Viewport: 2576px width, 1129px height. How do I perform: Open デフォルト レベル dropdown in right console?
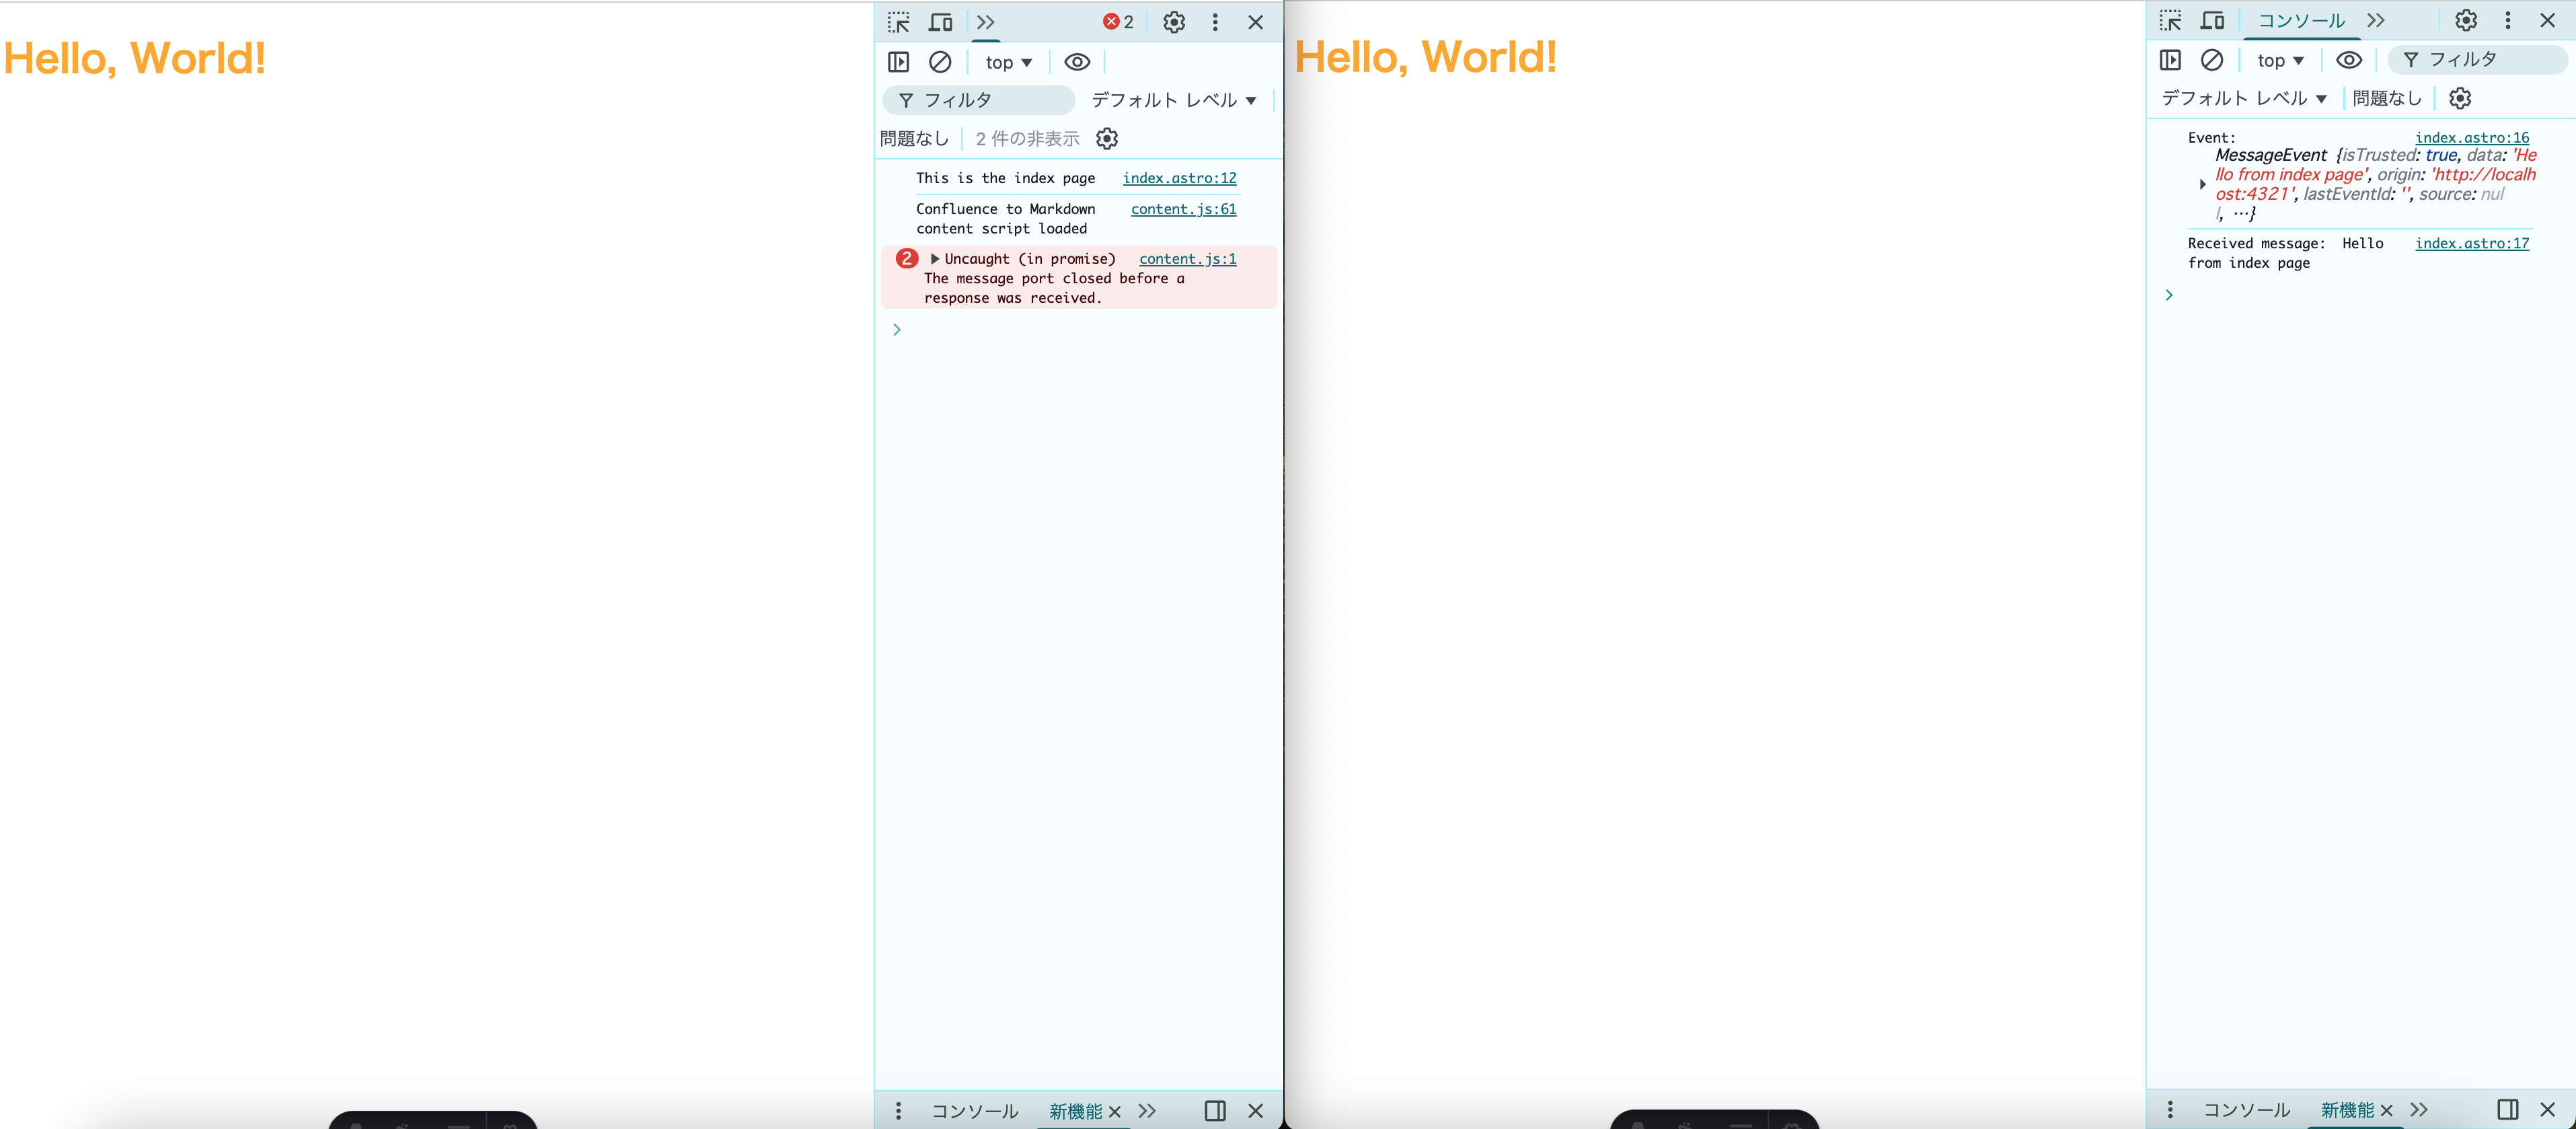(2244, 98)
